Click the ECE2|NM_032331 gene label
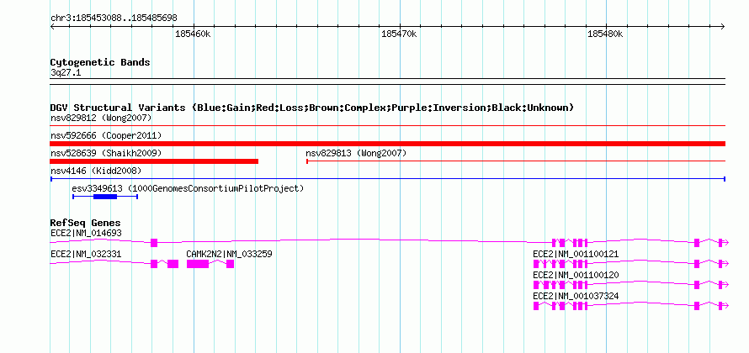Image resolution: width=749 pixels, height=353 pixels. (86, 255)
